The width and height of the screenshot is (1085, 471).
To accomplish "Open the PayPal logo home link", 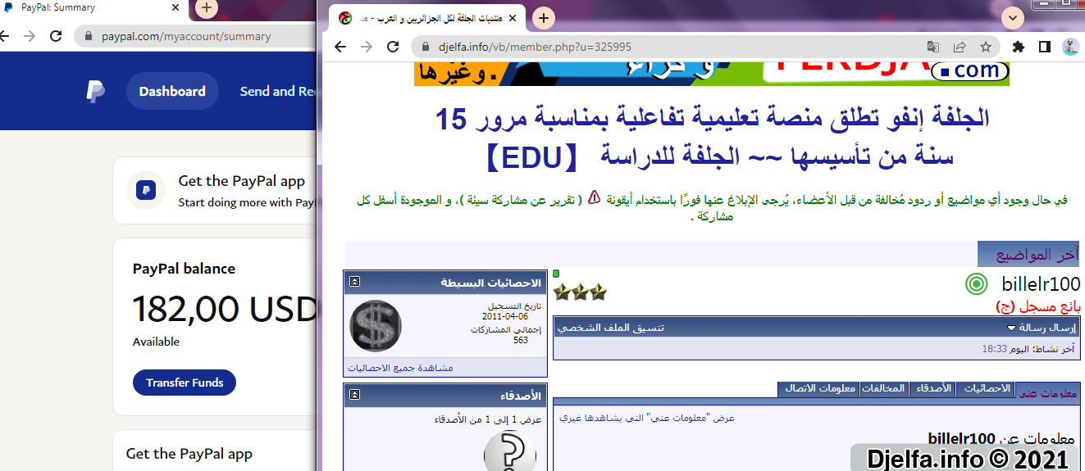I will point(95,92).
